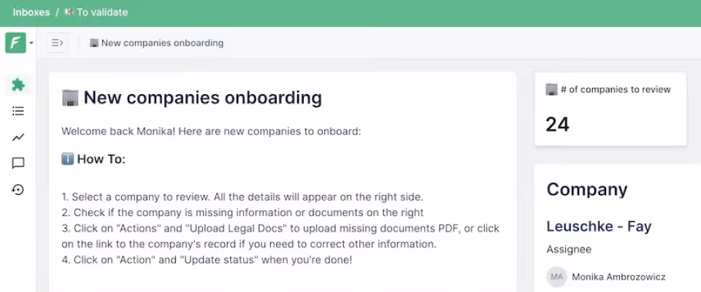Viewport: 701px width, 292px height.
Task: Expand the dropdown arrow beside F logo
Action: (31, 43)
